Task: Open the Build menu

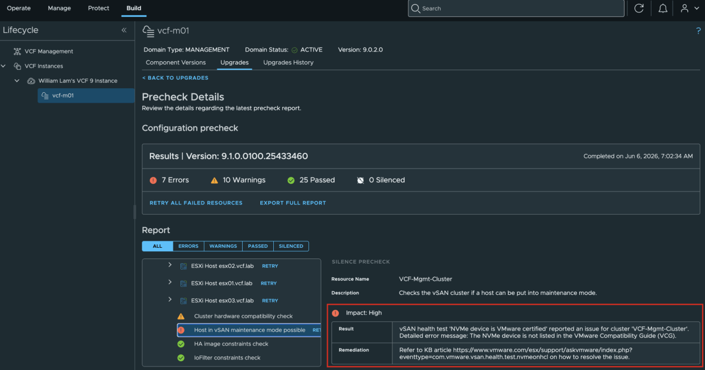Action: click(134, 8)
